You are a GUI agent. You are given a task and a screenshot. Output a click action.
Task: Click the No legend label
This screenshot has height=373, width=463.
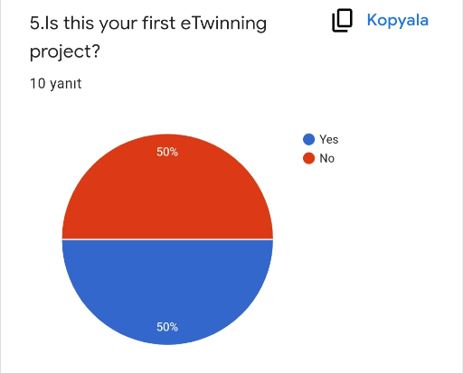[x=326, y=158]
